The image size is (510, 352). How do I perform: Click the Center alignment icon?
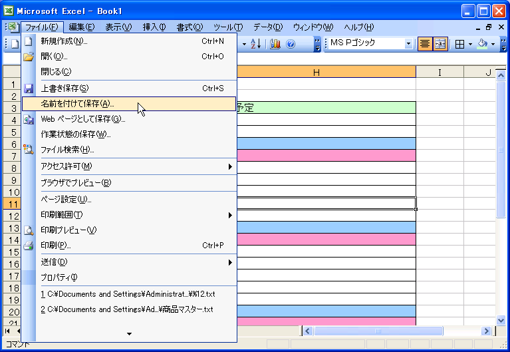pyautogui.click(x=424, y=44)
